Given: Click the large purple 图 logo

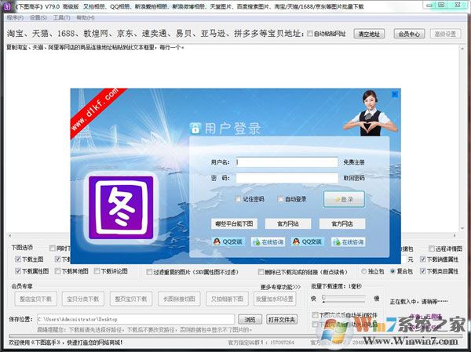Looking at the screenshot, I should pyautogui.click(x=121, y=207).
